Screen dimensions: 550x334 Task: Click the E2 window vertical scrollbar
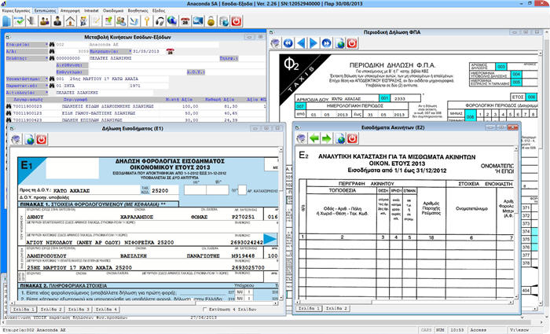pos(516,223)
